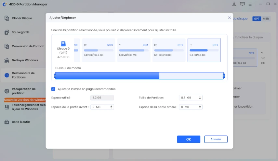
Task: Select the C: NTFS partition card
Action: [99, 50]
